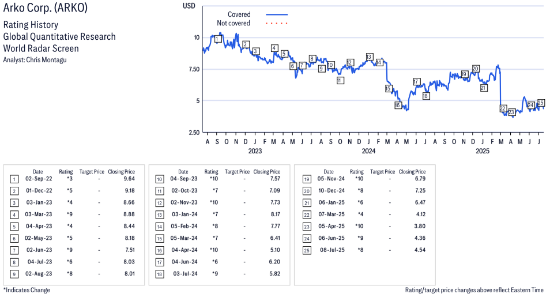Screen dimensions: 550x294
Task: Click chart marker 20 near December 2024
Action: (475, 69)
